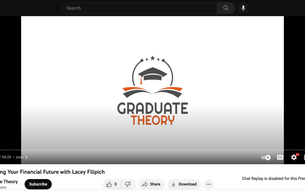The width and height of the screenshot is (305, 191).
Task: Open more actions three-dot menu
Action: (208, 184)
